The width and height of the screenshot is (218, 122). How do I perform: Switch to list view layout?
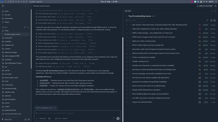[x=211, y=21]
